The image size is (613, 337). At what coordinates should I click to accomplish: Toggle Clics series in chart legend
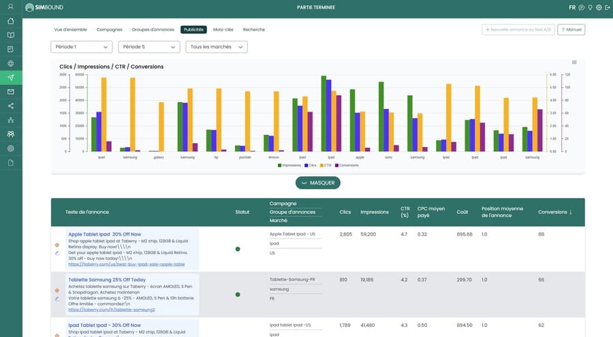click(x=311, y=165)
